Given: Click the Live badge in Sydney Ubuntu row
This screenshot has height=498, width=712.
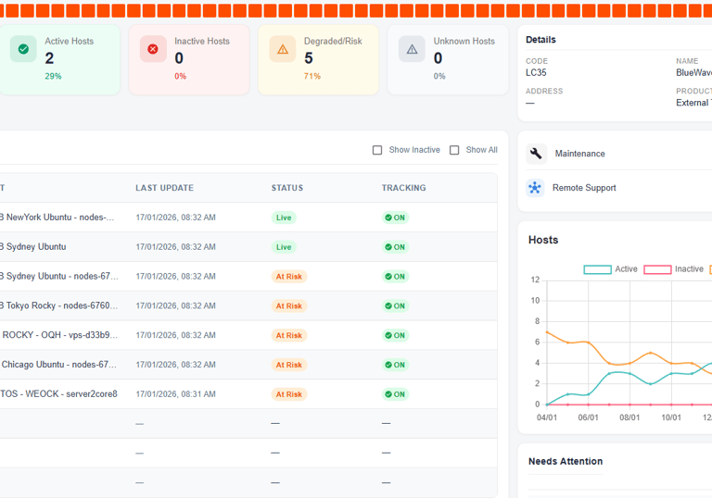Looking at the screenshot, I should pyautogui.click(x=284, y=247).
